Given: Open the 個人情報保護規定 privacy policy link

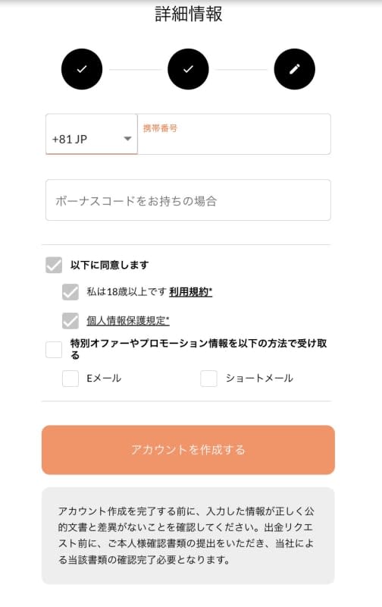Looking at the screenshot, I should click(128, 320).
